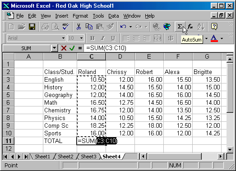Sort ascending with A-Z icon
Screen dimensions: 236x171
pos(201,27)
